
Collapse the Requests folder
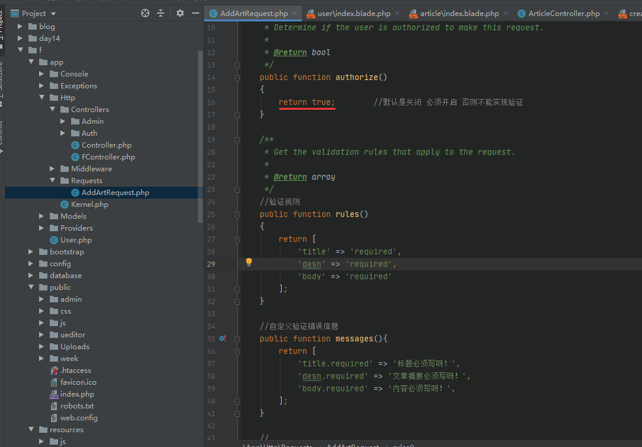point(52,180)
